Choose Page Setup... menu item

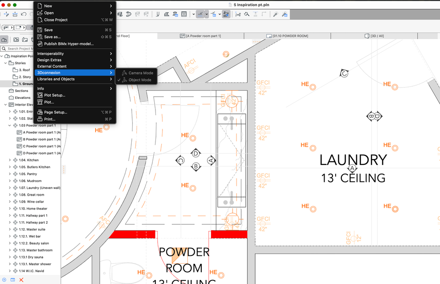(x=74, y=112)
